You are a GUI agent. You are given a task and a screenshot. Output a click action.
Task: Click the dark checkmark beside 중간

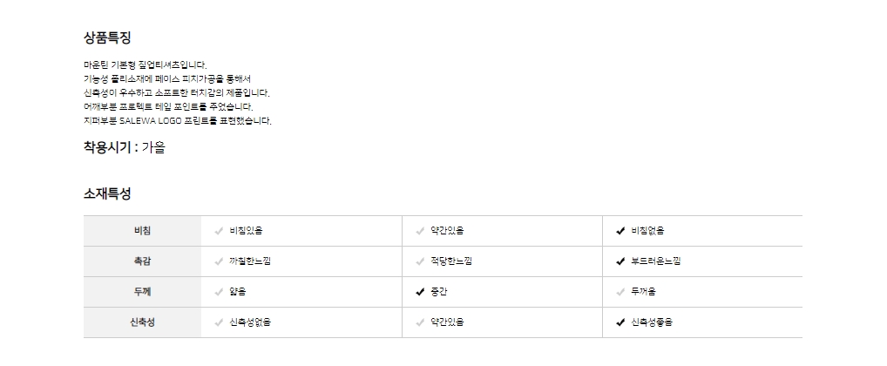tap(420, 292)
